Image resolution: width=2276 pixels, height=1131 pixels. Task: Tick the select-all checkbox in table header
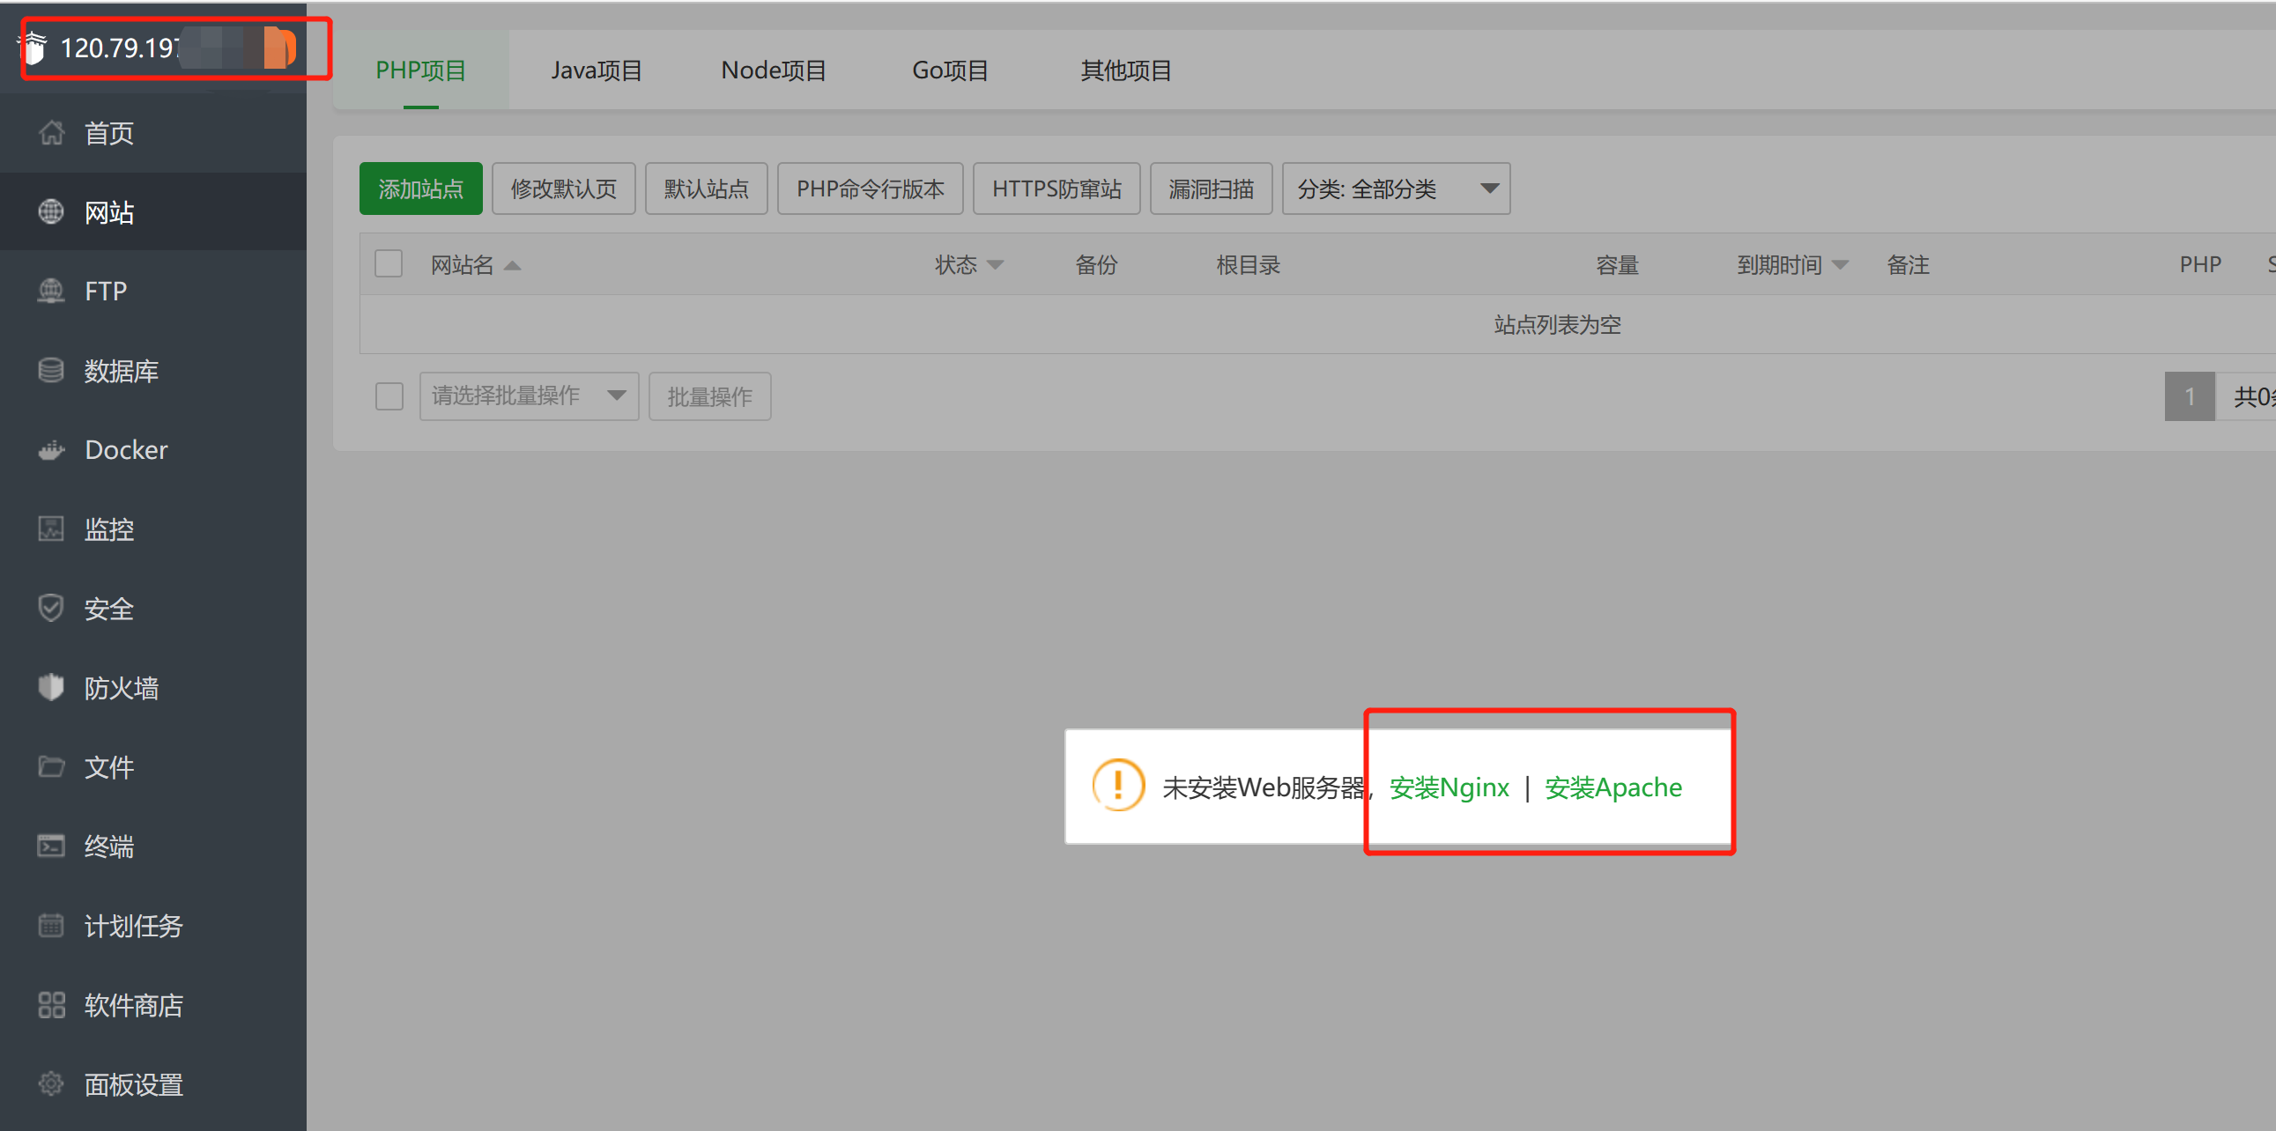click(389, 264)
